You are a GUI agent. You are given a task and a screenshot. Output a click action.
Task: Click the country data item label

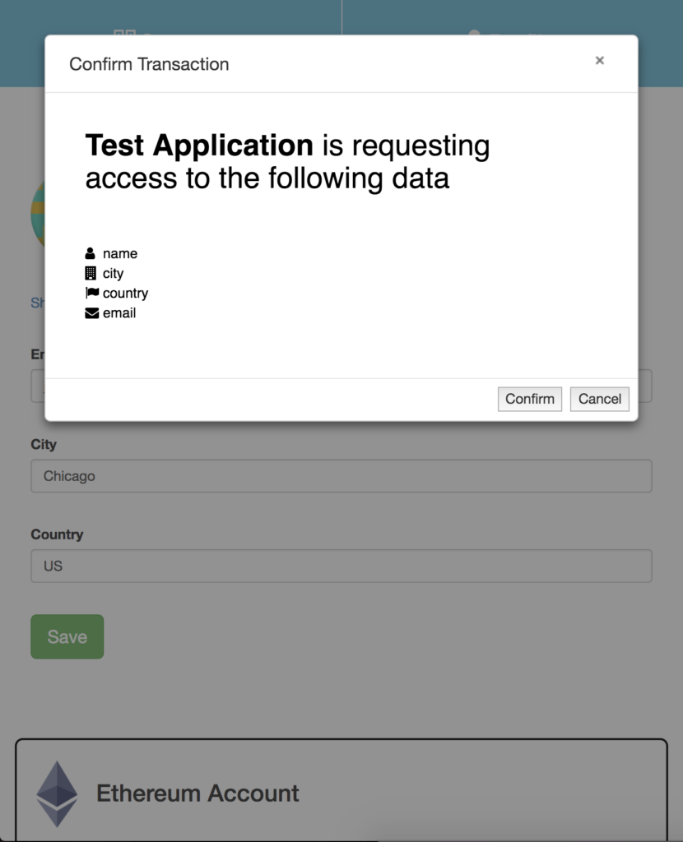coord(125,294)
